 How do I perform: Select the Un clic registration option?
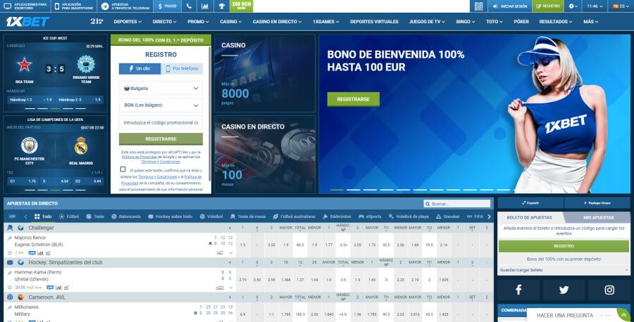tap(139, 69)
